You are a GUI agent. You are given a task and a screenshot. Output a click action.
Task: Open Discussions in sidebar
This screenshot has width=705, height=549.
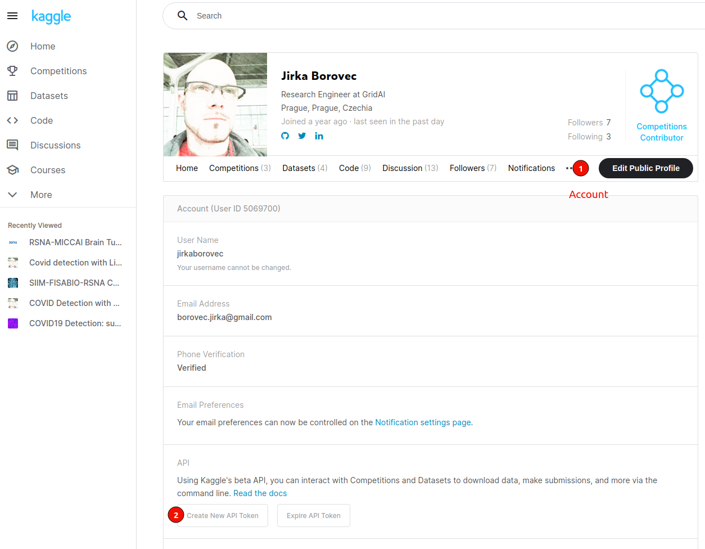click(x=56, y=145)
